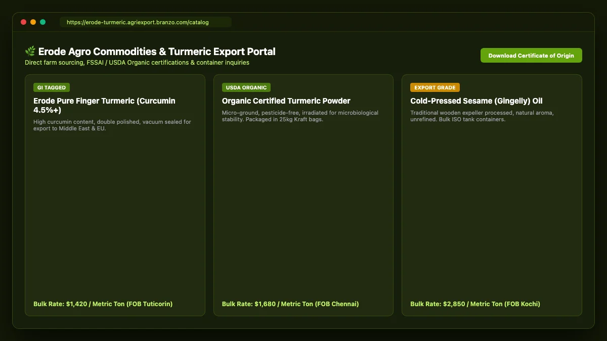Open Cold-Pressed Sesame (Gingelly) Oil title

pyautogui.click(x=476, y=101)
